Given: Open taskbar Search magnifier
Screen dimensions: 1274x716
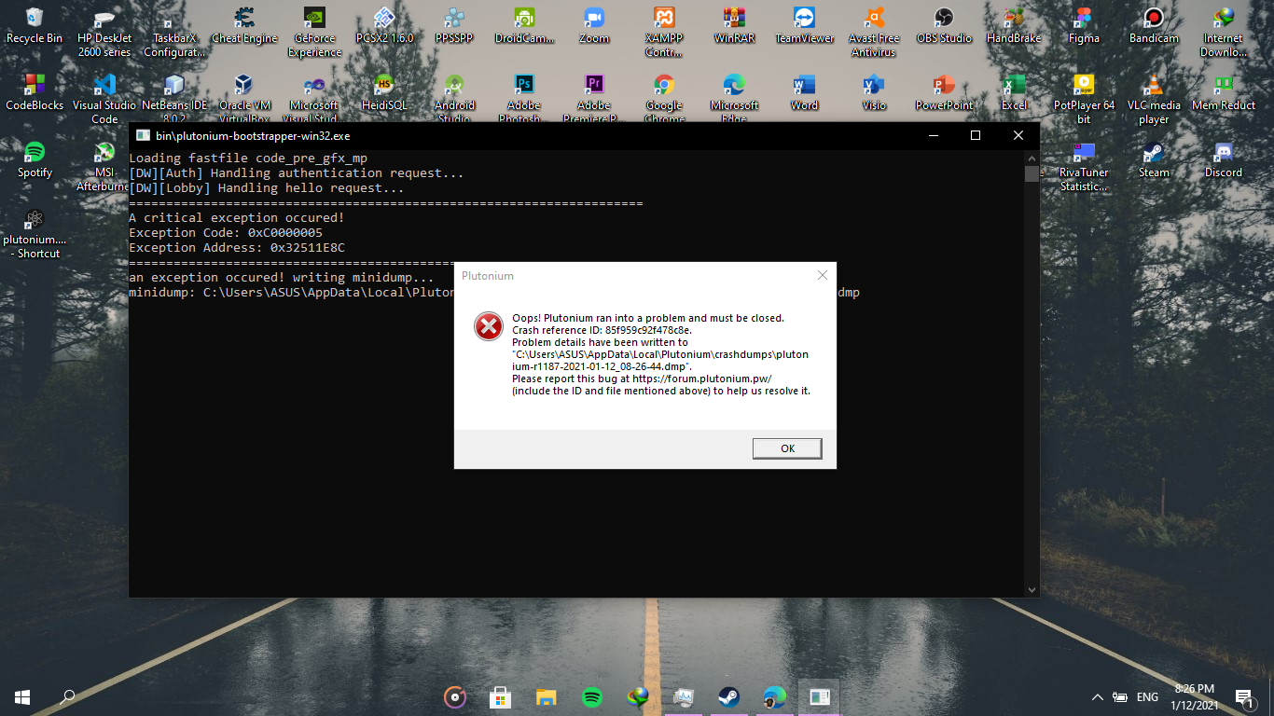Looking at the screenshot, I should point(67,696).
